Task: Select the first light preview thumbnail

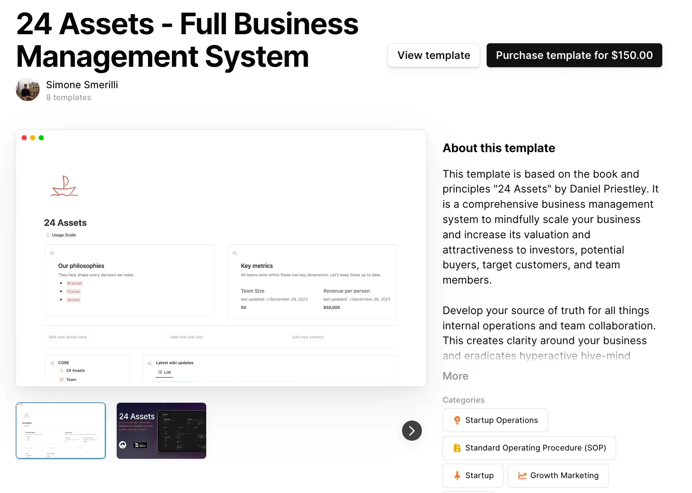Action: point(61,431)
